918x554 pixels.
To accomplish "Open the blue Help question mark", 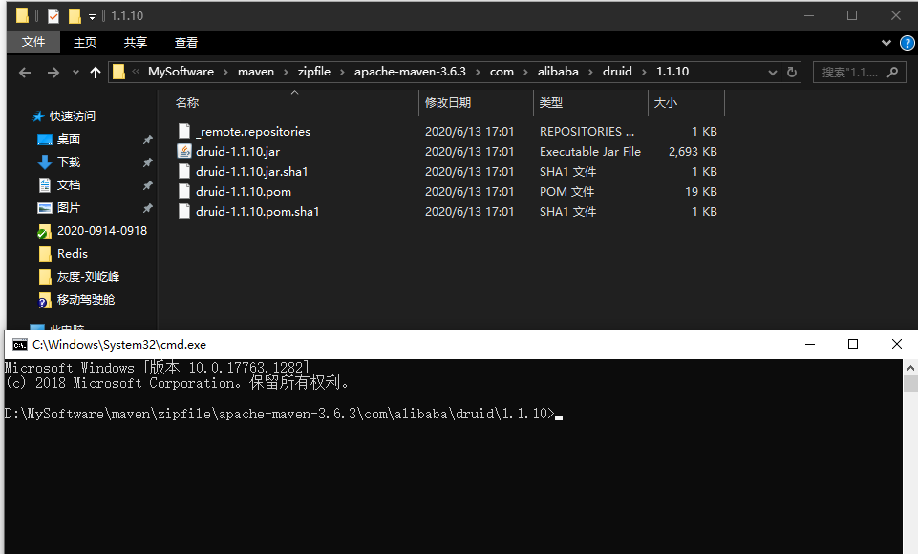I will click(907, 42).
